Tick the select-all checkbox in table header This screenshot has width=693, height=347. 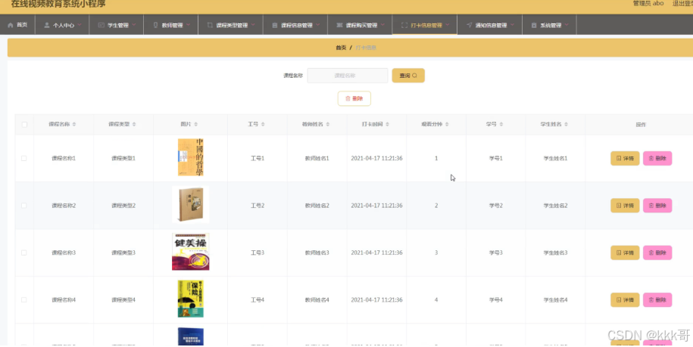[x=24, y=125]
